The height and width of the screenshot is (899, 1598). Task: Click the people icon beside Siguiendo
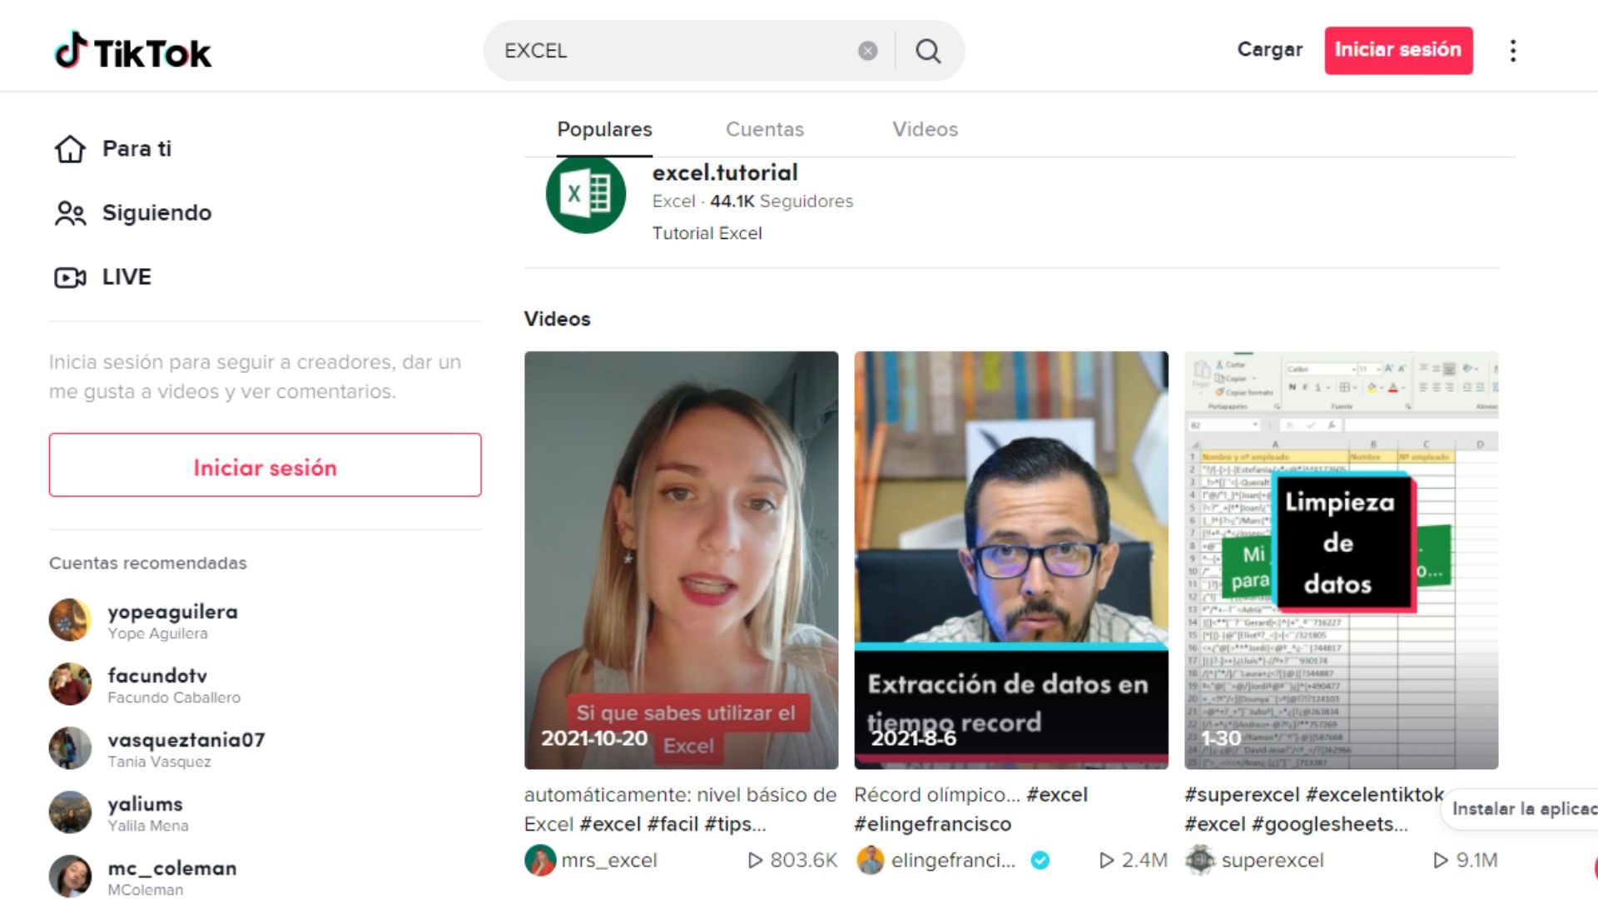tap(70, 213)
